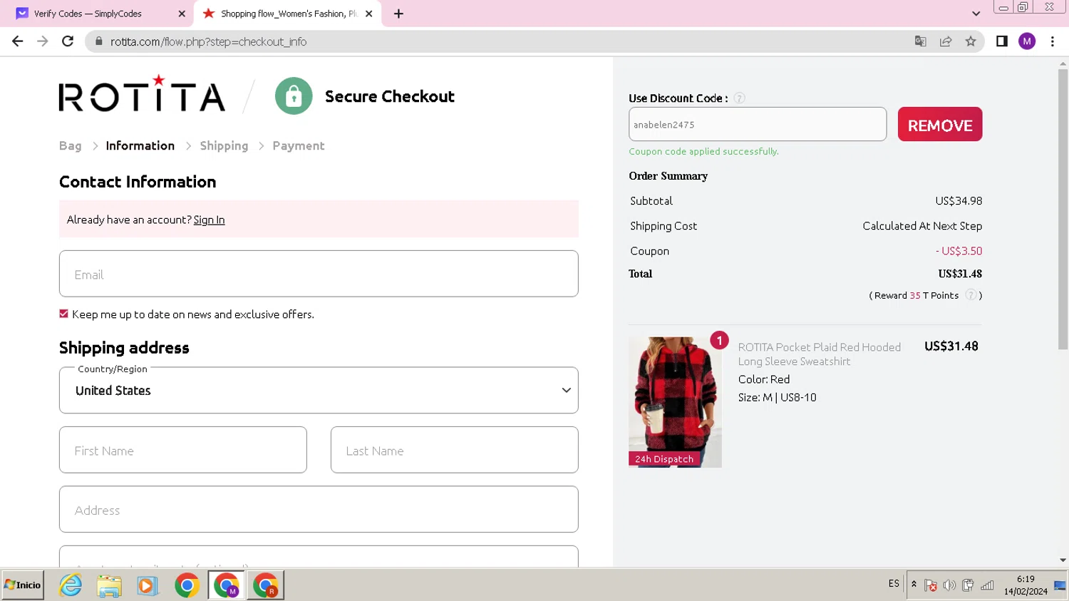Select the Shipping breadcrumb step
The image size is (1069, 601).
tap(224, 145)
